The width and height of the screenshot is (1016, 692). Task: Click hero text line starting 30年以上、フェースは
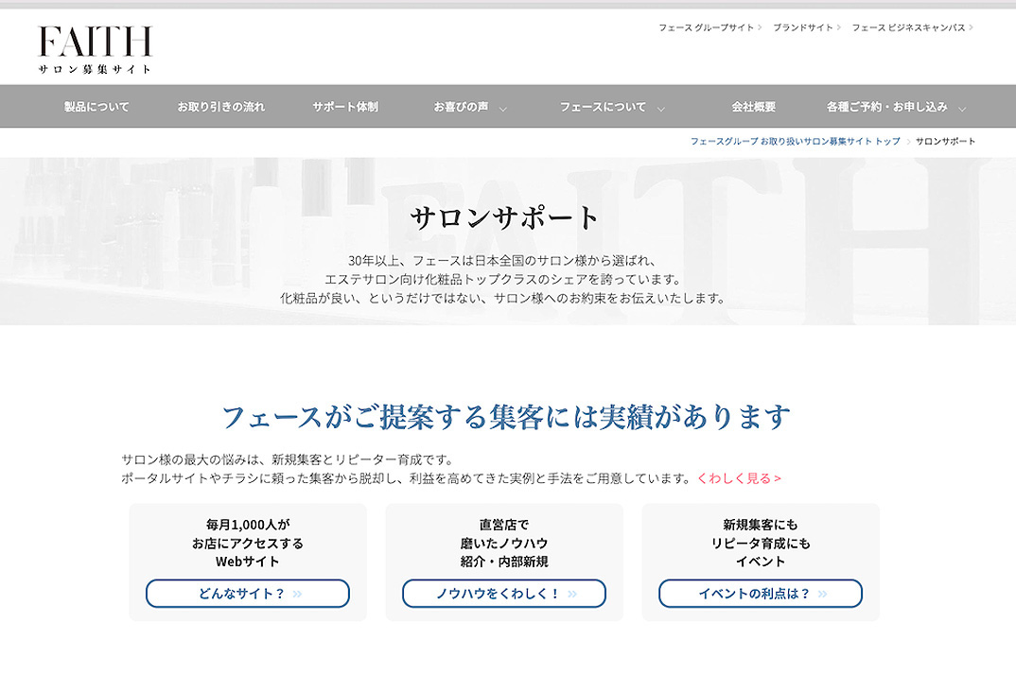pos(503,261)
